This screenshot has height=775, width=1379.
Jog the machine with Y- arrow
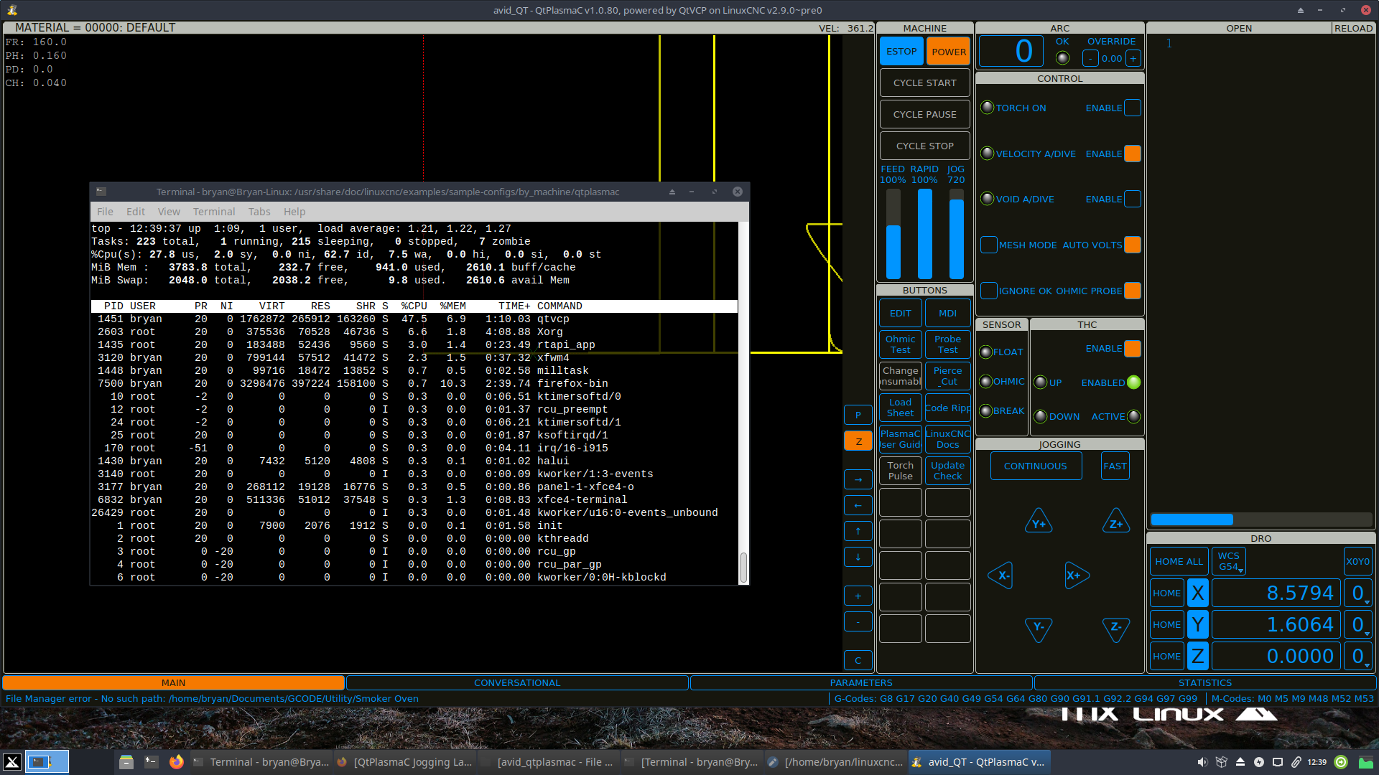[x=1039, y=629]
